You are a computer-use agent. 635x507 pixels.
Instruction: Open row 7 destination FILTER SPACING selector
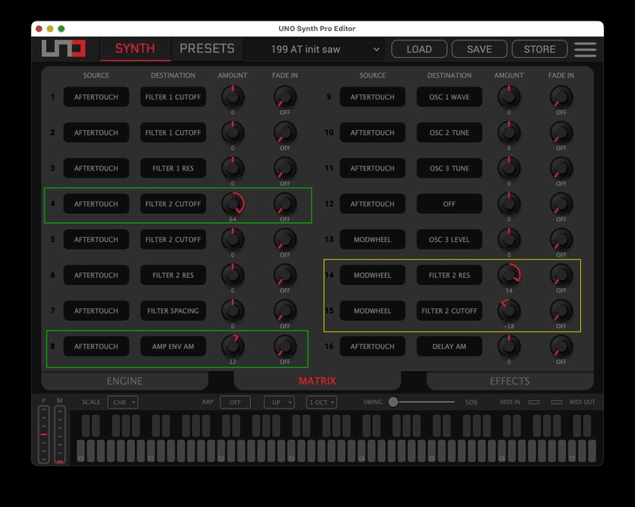pyautogui.click(x=173, y=310)
